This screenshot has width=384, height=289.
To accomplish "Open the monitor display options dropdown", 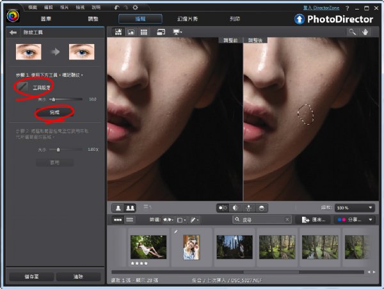I will click(x=175, y=31).
